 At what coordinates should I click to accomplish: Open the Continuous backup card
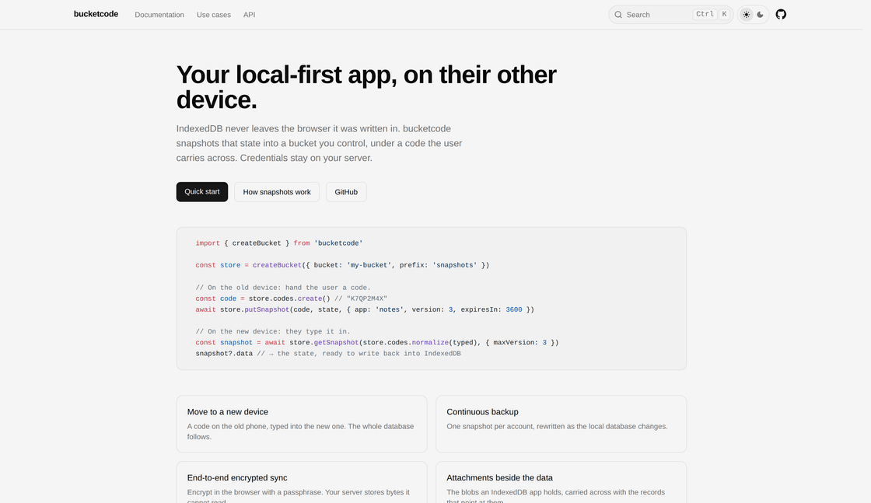pos(561,424)
